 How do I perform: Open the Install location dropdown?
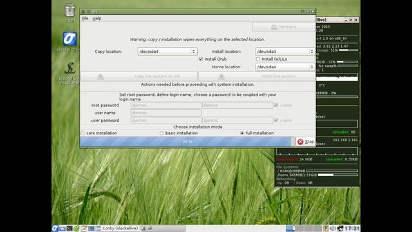click(x=285, y=52)
